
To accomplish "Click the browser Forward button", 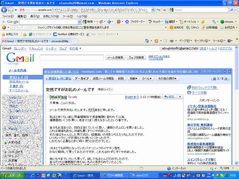I will click(x=10, y=10).
